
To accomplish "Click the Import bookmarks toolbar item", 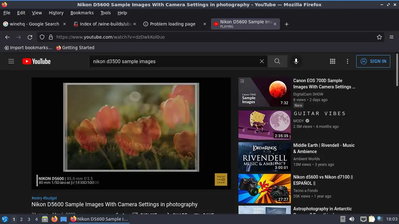I will [28, 48].
